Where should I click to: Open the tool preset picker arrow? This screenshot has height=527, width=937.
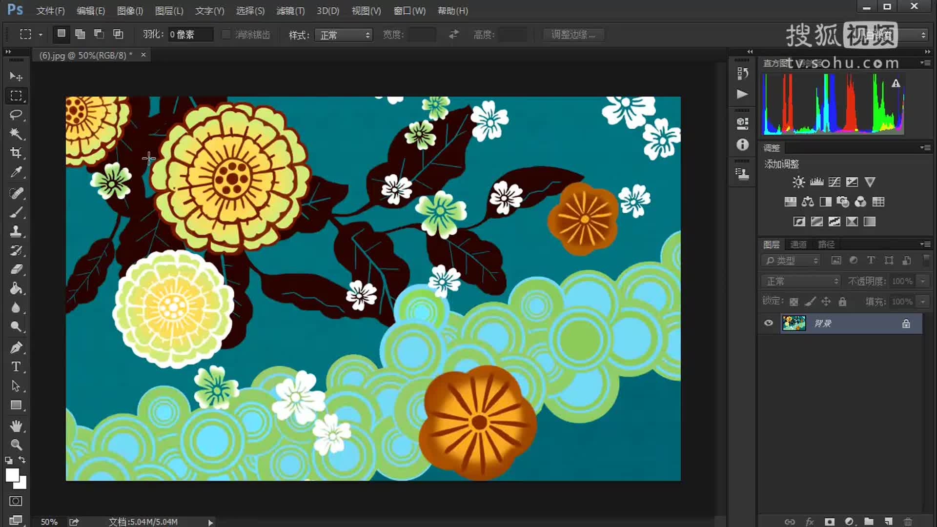pyautogui.click(x=41, y=35)
